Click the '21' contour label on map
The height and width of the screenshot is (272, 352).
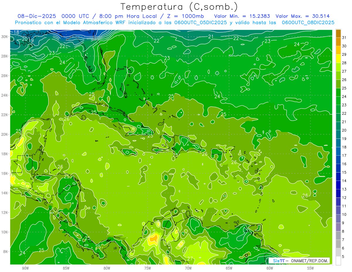click(211, 36)
